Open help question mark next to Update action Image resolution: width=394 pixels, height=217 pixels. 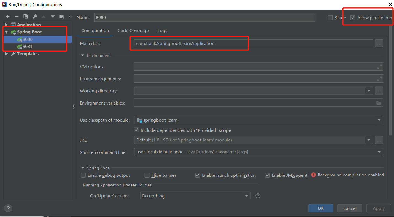click(258, 196)
